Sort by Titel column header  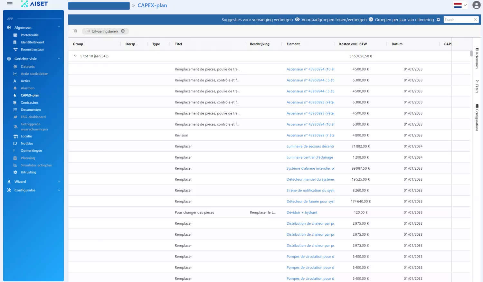coord(178,44)
